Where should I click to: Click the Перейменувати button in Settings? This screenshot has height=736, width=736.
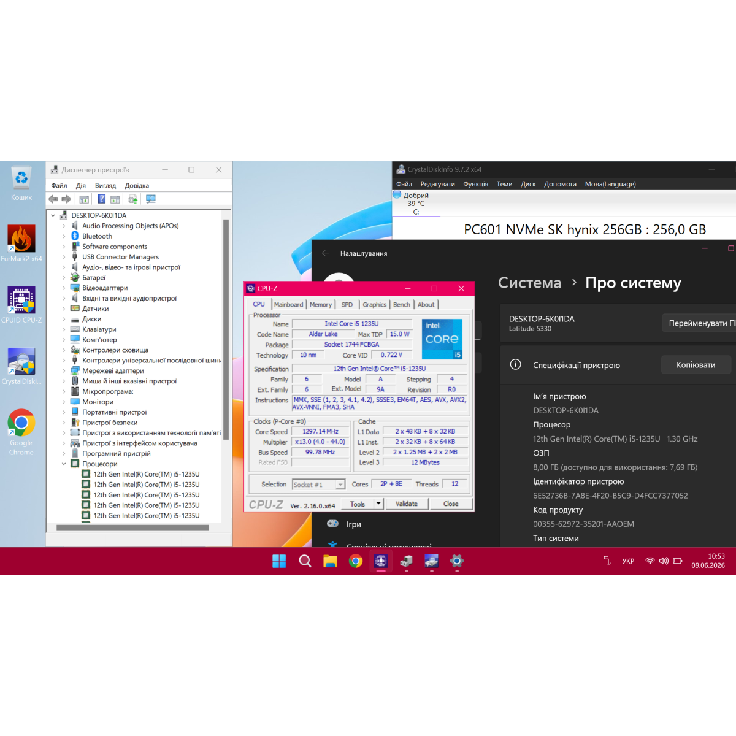(x=699, y=323)
